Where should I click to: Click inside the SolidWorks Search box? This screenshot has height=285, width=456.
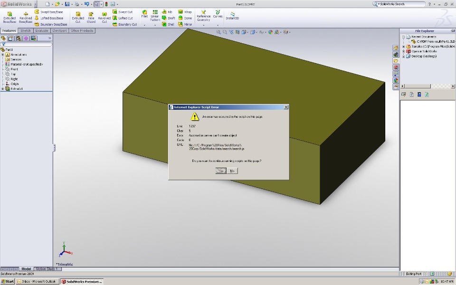coord(401,4)
